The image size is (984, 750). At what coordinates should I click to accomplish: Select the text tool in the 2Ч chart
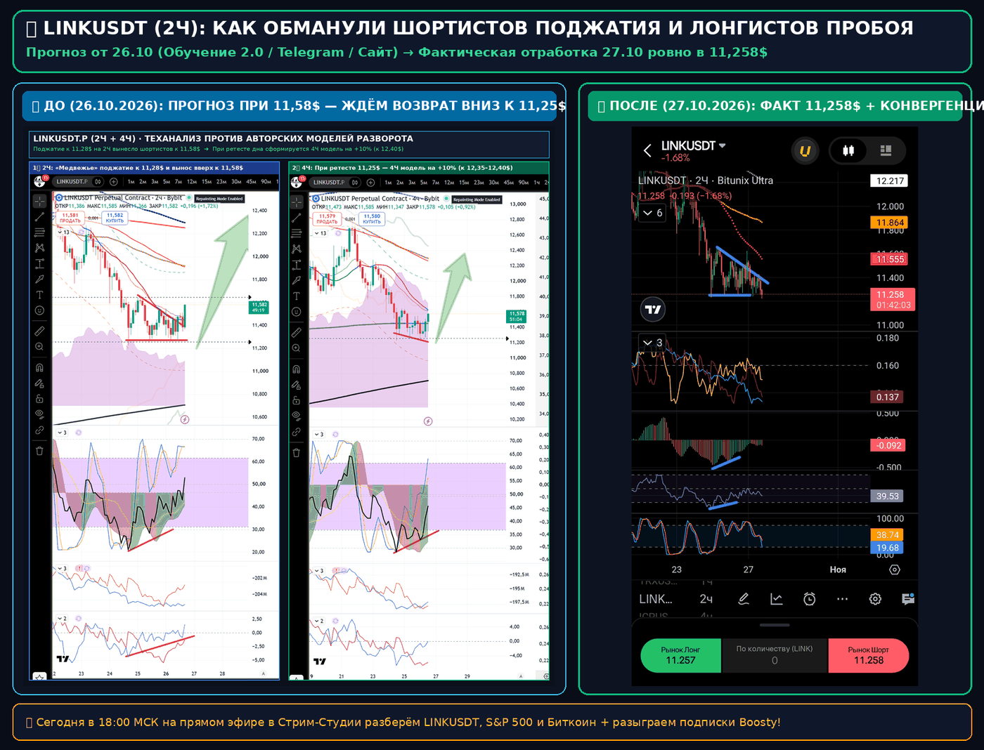click(x=39, y=294)
